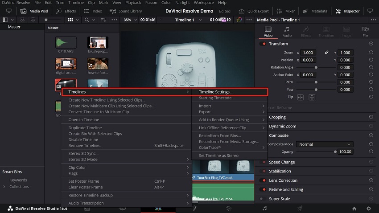Toggle the Stabilization section

point(263,171)
